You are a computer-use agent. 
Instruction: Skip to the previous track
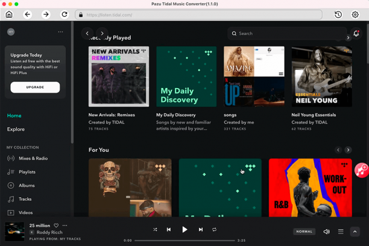coord(169,230)
